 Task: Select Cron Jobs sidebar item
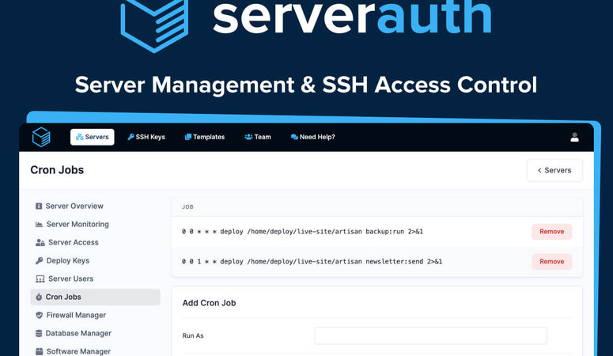(95, 297)
